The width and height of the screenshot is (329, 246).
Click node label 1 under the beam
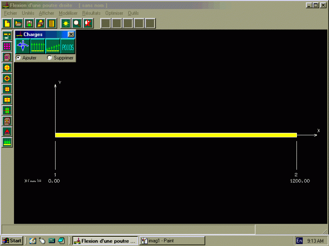(x=55, y=175)
